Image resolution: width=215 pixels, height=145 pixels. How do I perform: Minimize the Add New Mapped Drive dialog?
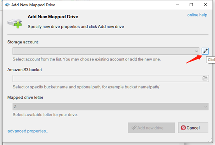pyautogui.click(x=177, y=5)
